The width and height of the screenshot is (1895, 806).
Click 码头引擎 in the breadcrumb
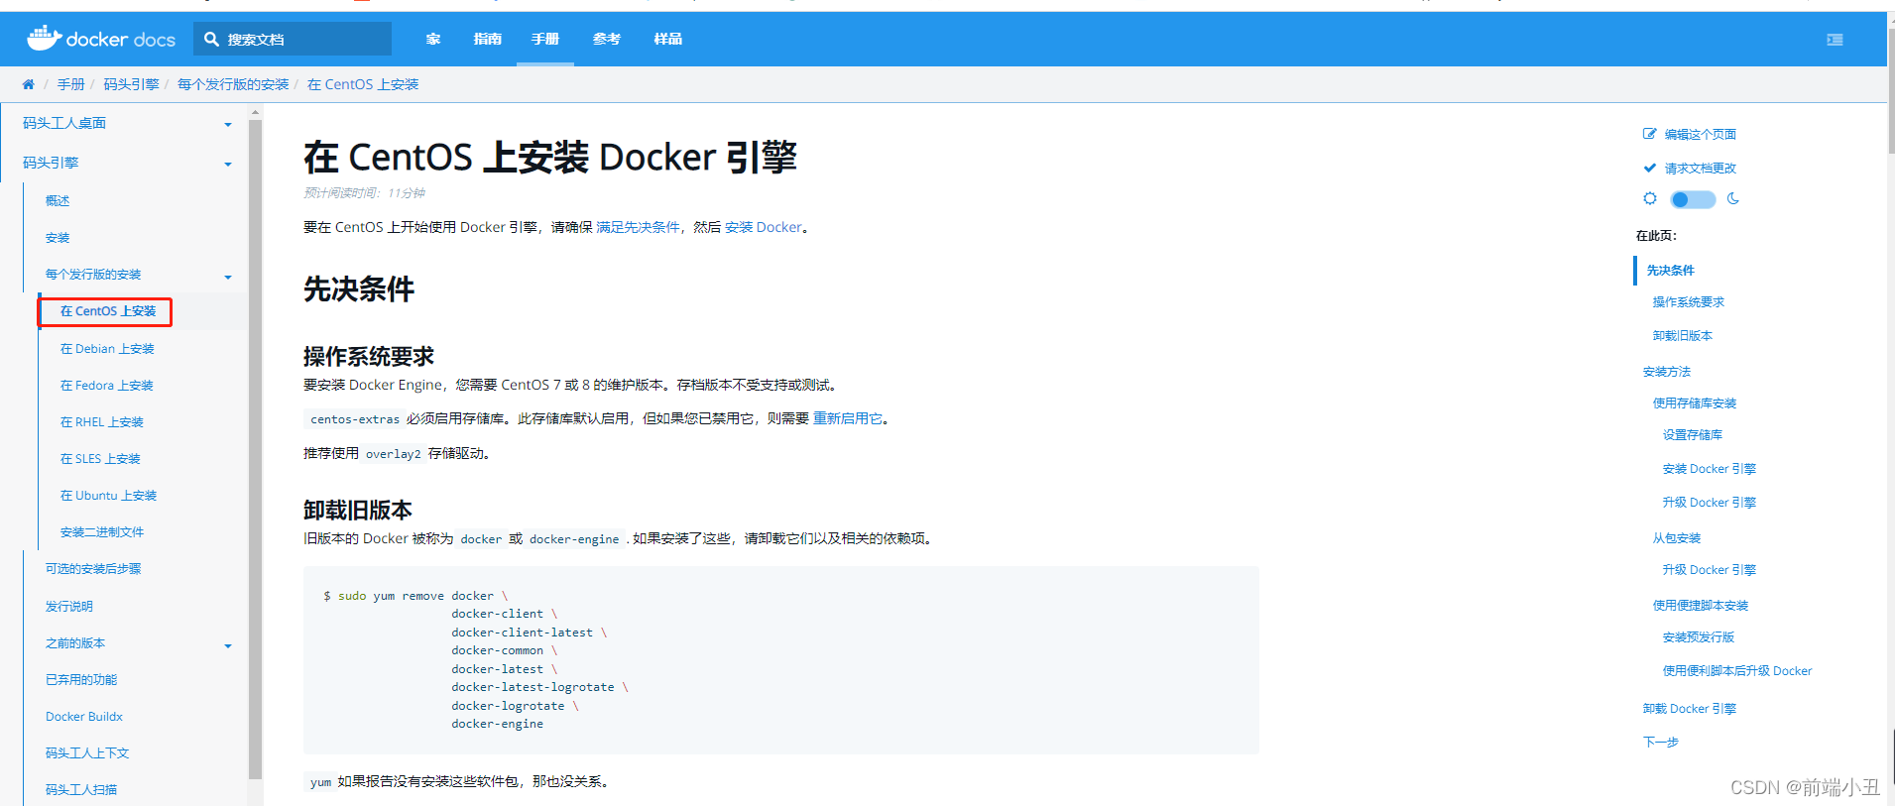click(x=132, y=84)
